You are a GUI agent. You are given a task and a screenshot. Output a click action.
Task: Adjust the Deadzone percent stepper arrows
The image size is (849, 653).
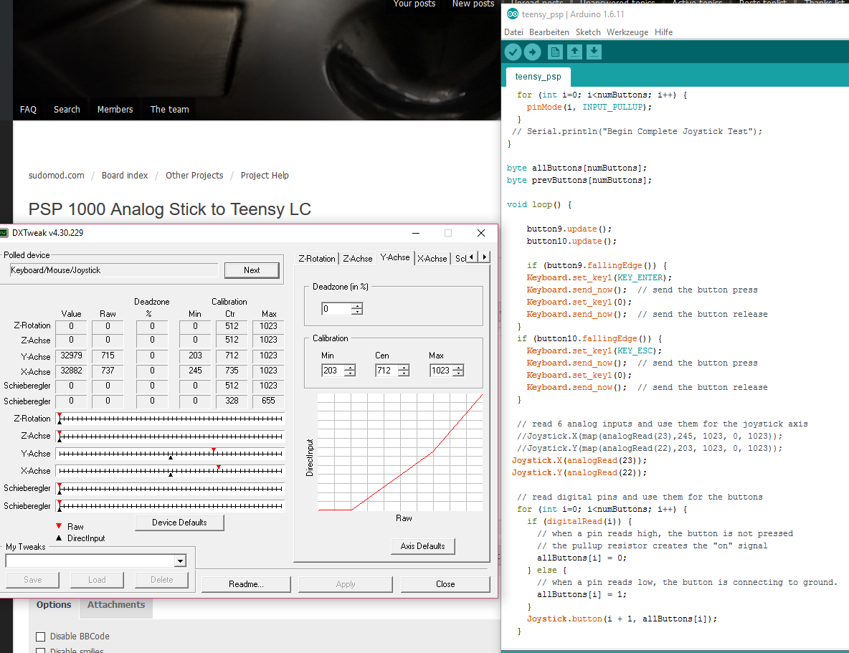pyautogui.click(x=357, y=309)
